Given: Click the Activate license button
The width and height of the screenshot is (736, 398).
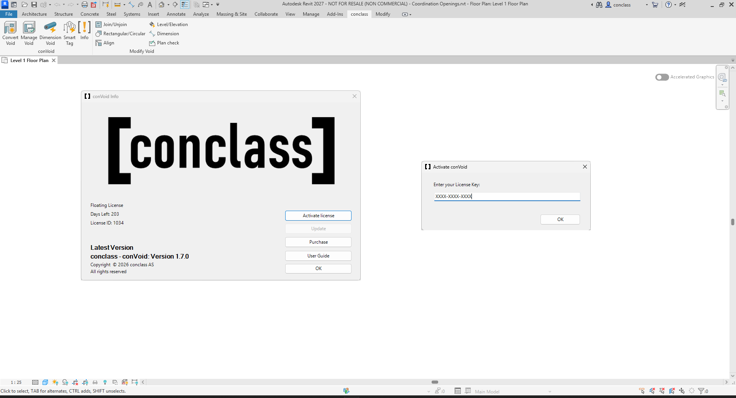Looking at the screenshot, I should point(318,216).
